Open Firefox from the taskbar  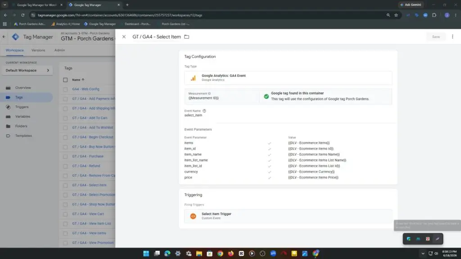(231, 254)
